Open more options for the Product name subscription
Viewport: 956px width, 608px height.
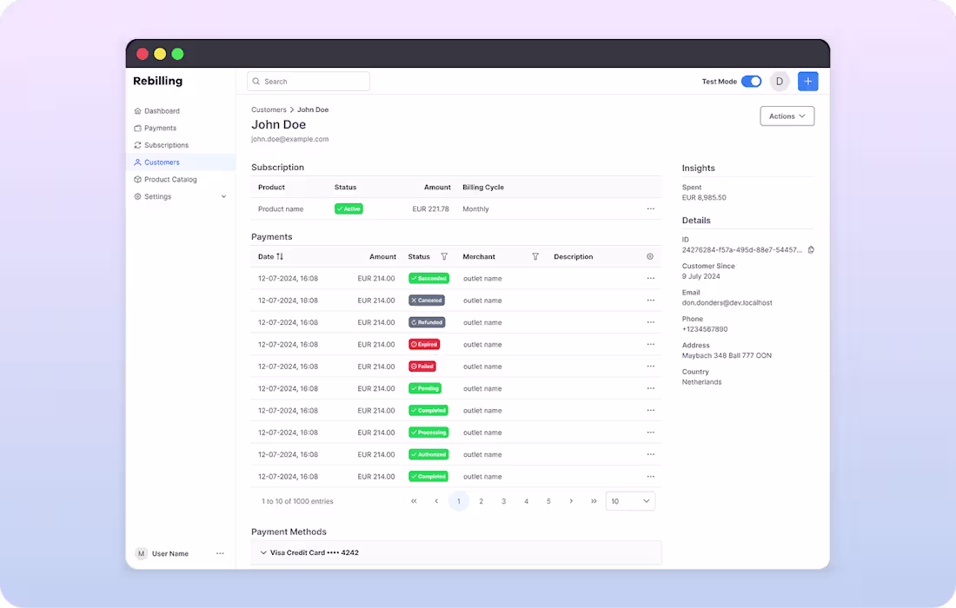tap(651, 209)
